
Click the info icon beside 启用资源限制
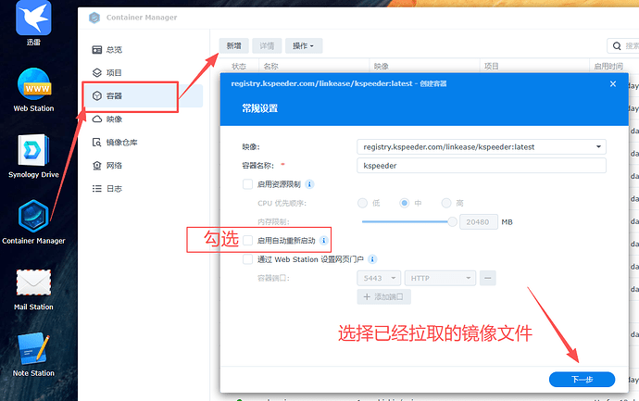coord(309,184)
